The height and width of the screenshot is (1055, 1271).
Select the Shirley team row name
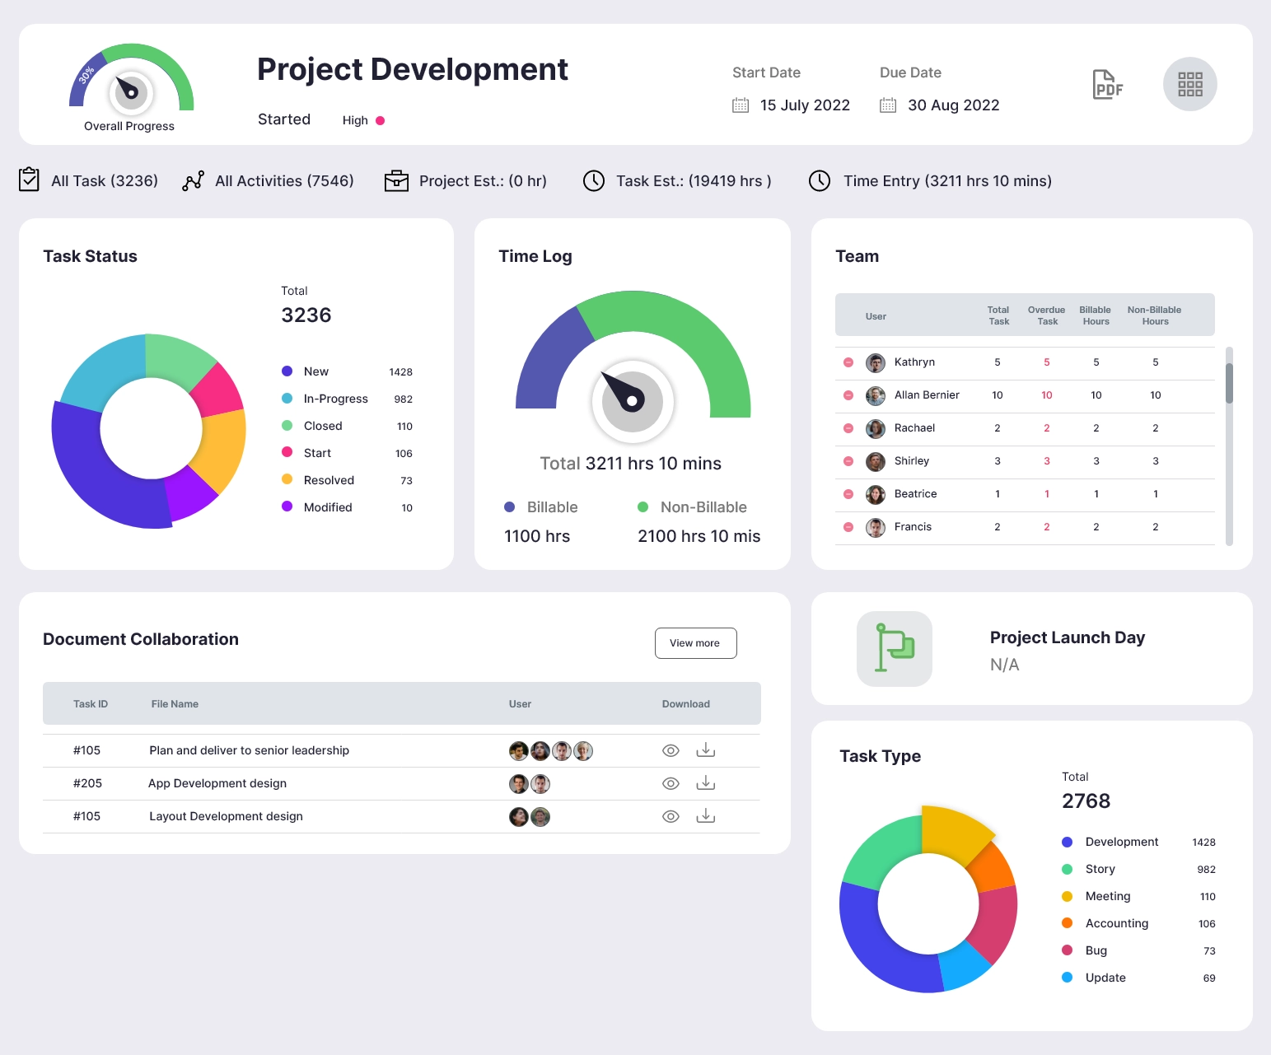[912, 461]
